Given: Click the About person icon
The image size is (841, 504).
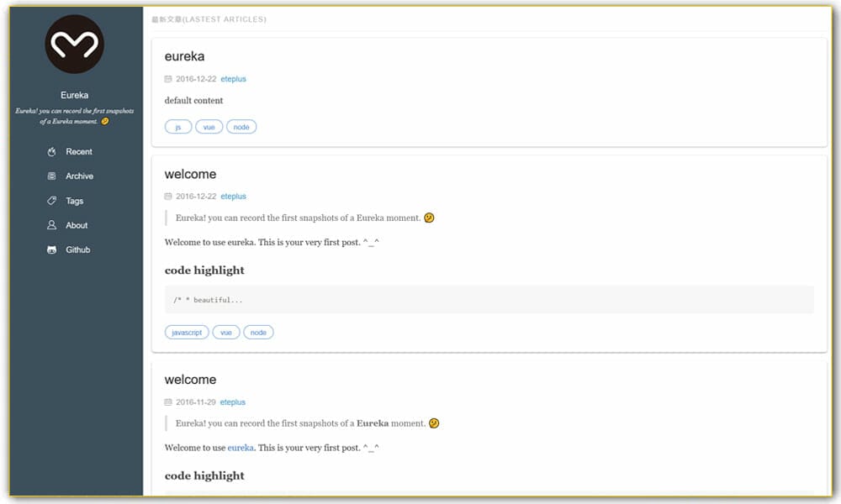Looking at the screenshot, I should [x=51, y=225].
